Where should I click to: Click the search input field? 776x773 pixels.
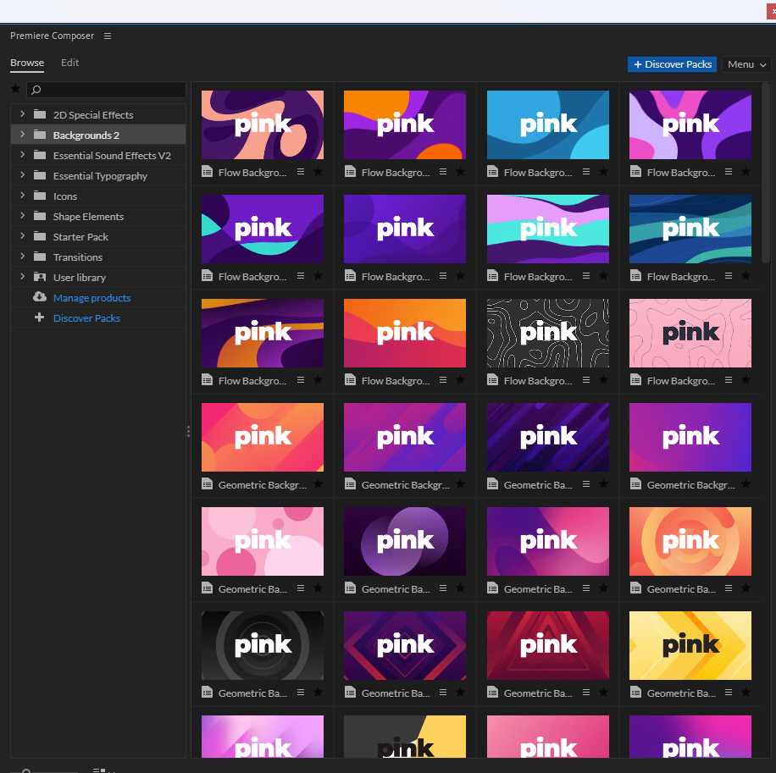tap(106, 90)
